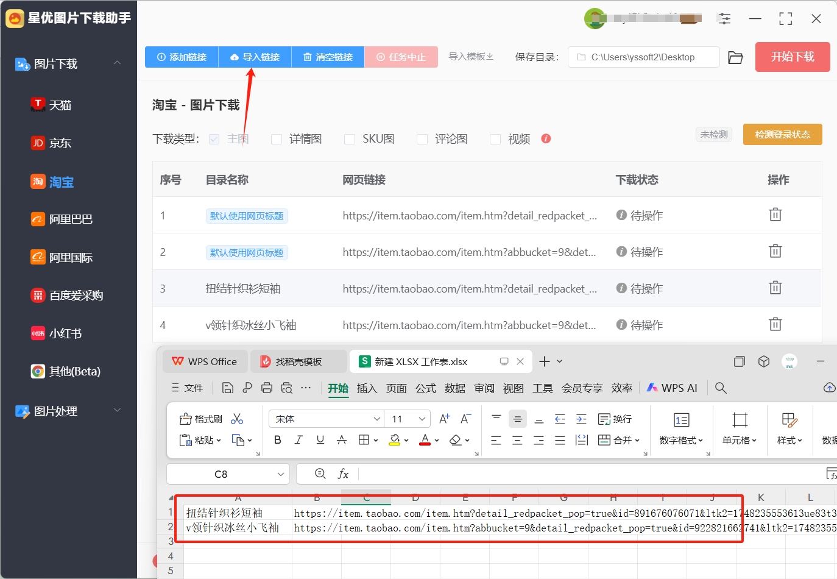Select Taobao (淘宝) in the sidebar
Screen dimensions: 837x579
point(52,182)
